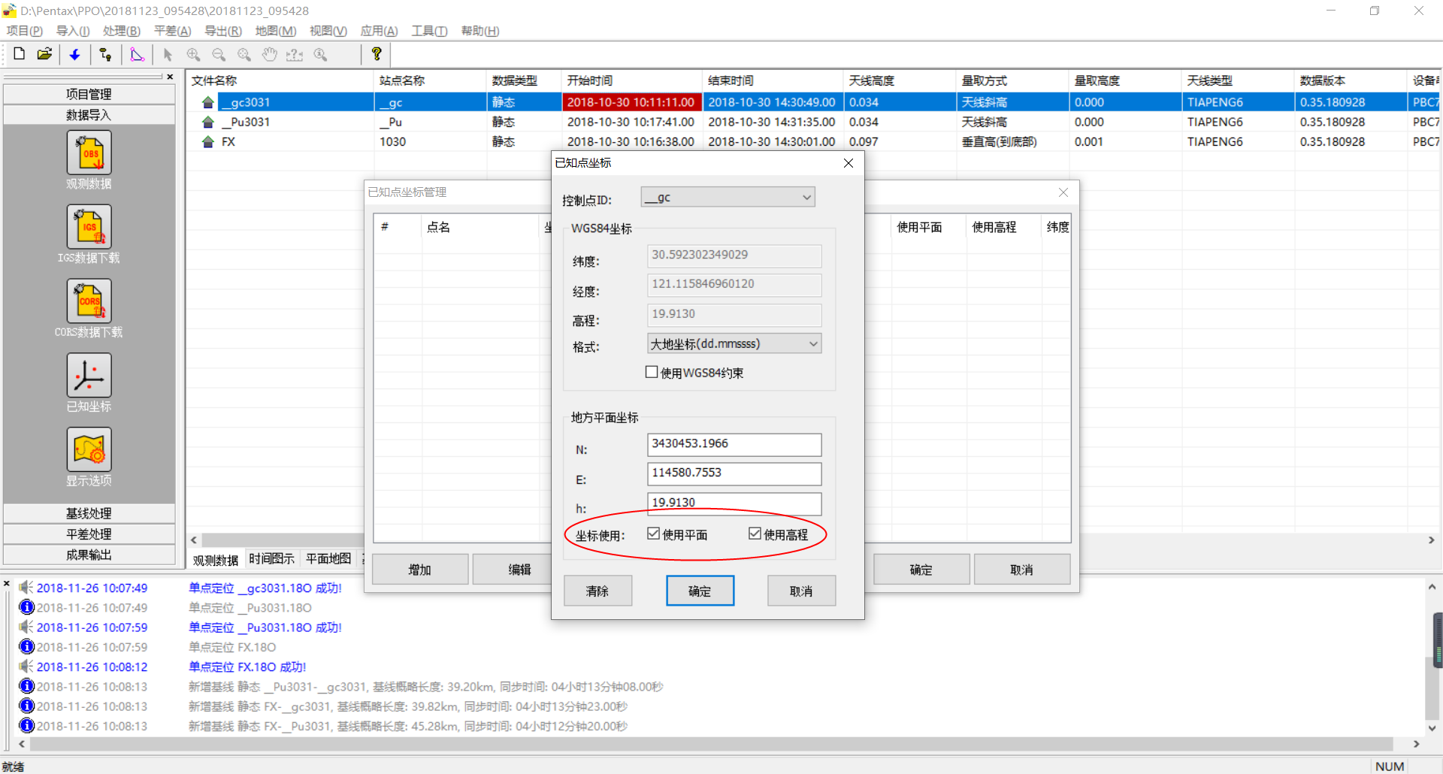1443x774 pixels.
Task: Click 确定 in the 已知点坐标 dialog
Action: pyautogui.click(x=700, y=591)
